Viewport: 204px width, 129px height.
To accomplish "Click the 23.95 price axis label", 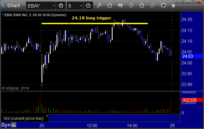I will (187, 74).
